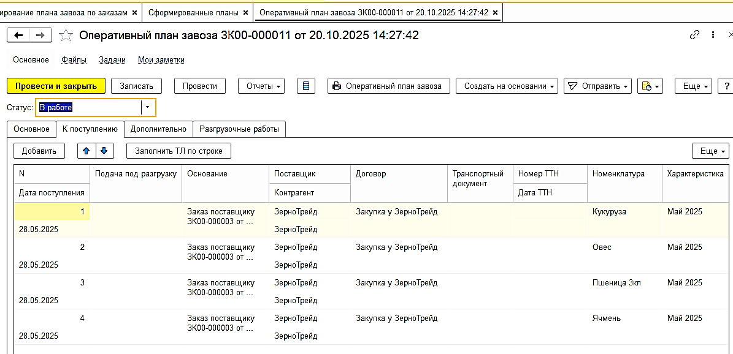Screen dimensions: 733x354
Task: Move the selected row down with blue arrow
Action: tap(104, 151)
